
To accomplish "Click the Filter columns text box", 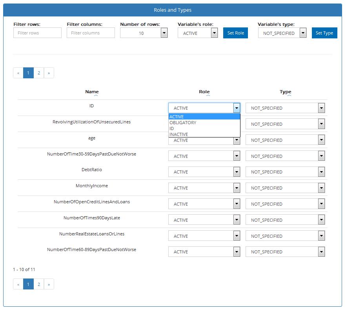I will tap(91, 33).
